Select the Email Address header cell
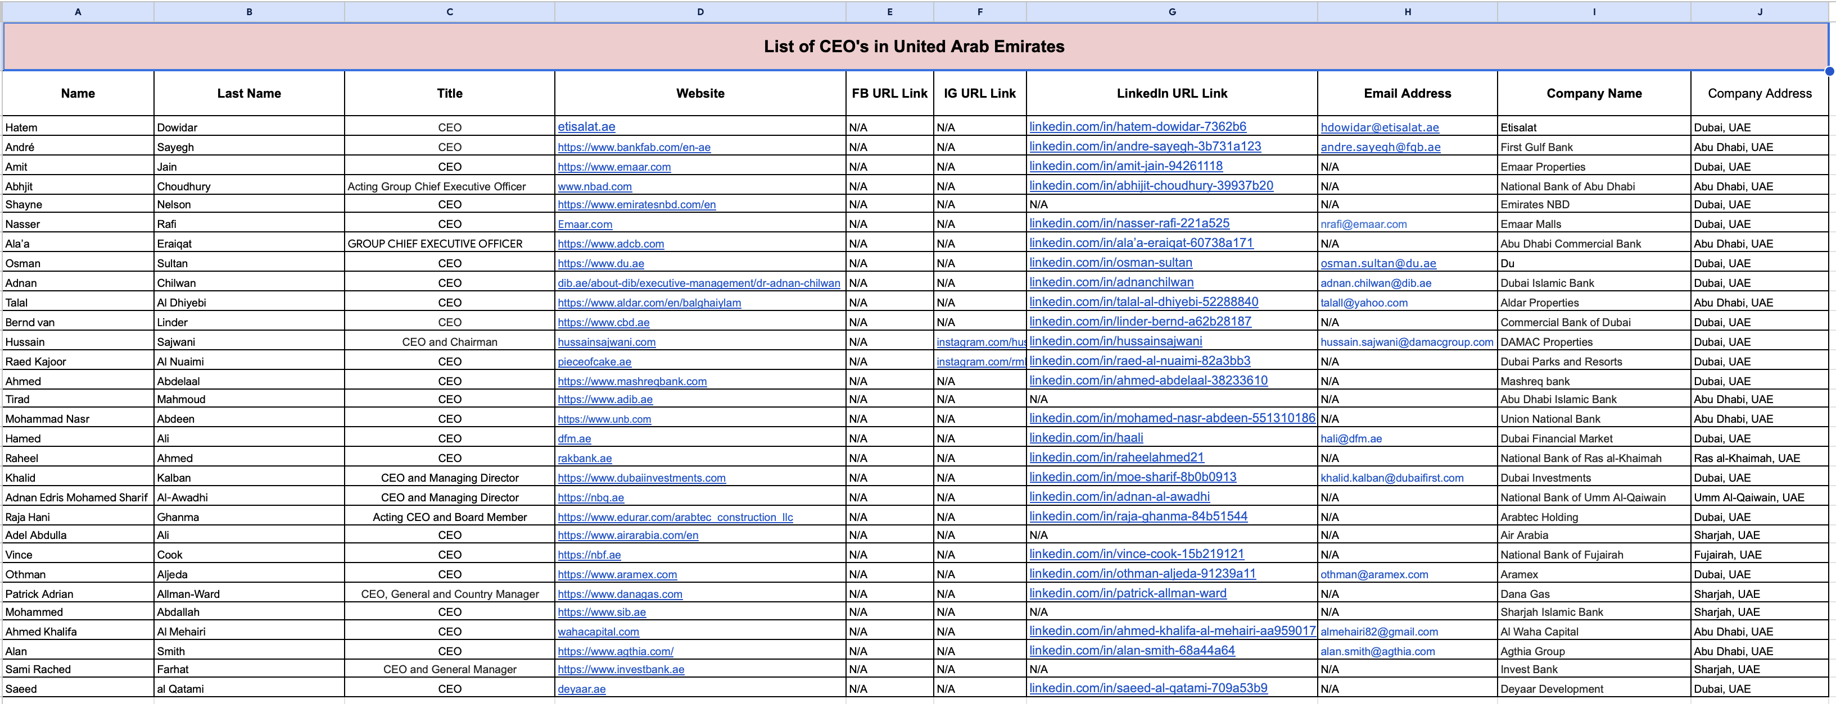Viewport: 1836px width, 704px height. 1408,93
